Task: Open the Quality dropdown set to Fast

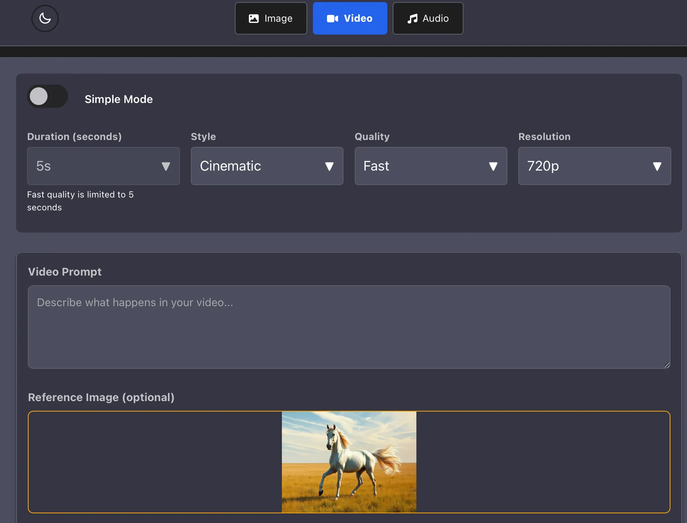Action: [431, 166]
